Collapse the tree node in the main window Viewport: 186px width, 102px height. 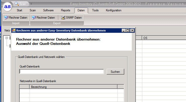(7, 38)
